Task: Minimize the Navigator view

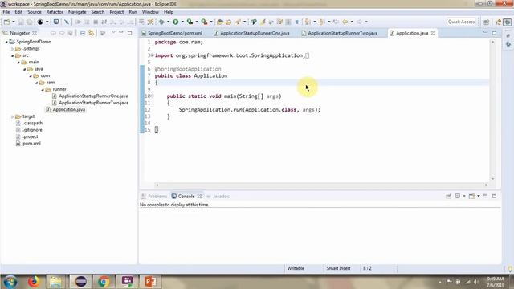Action: 121,32
